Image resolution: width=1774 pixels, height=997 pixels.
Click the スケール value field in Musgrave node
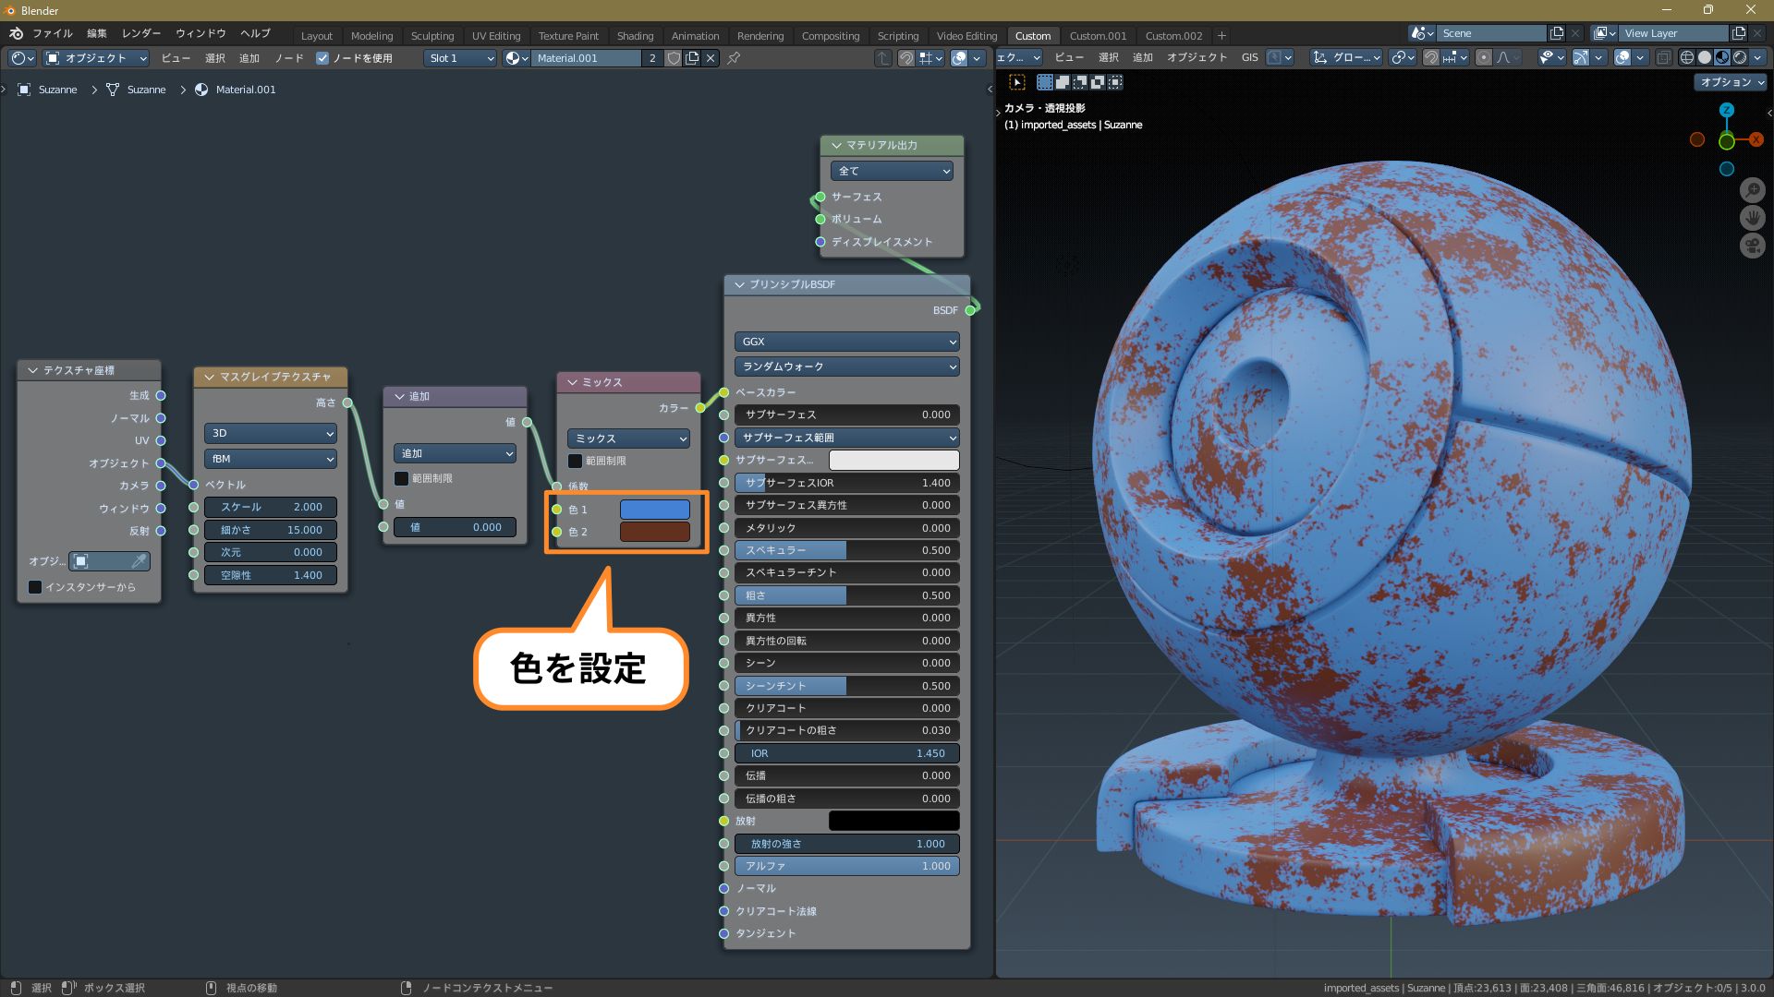(271, 507)
